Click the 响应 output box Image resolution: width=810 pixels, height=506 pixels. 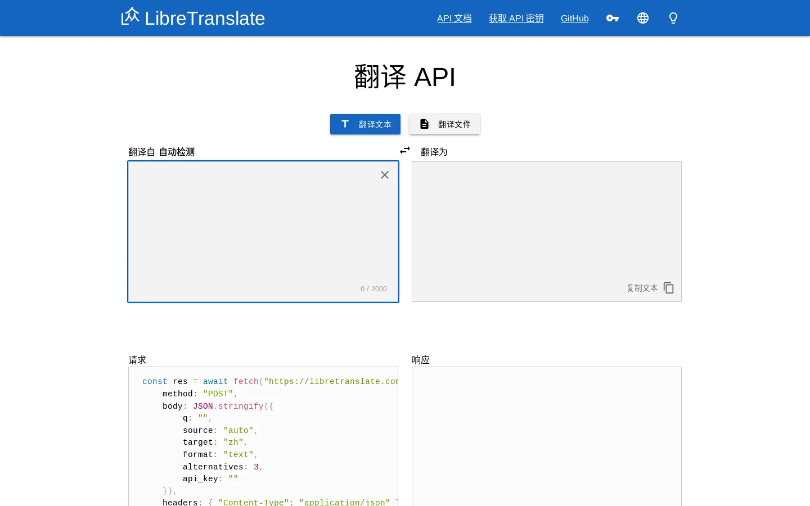point(547,436)
